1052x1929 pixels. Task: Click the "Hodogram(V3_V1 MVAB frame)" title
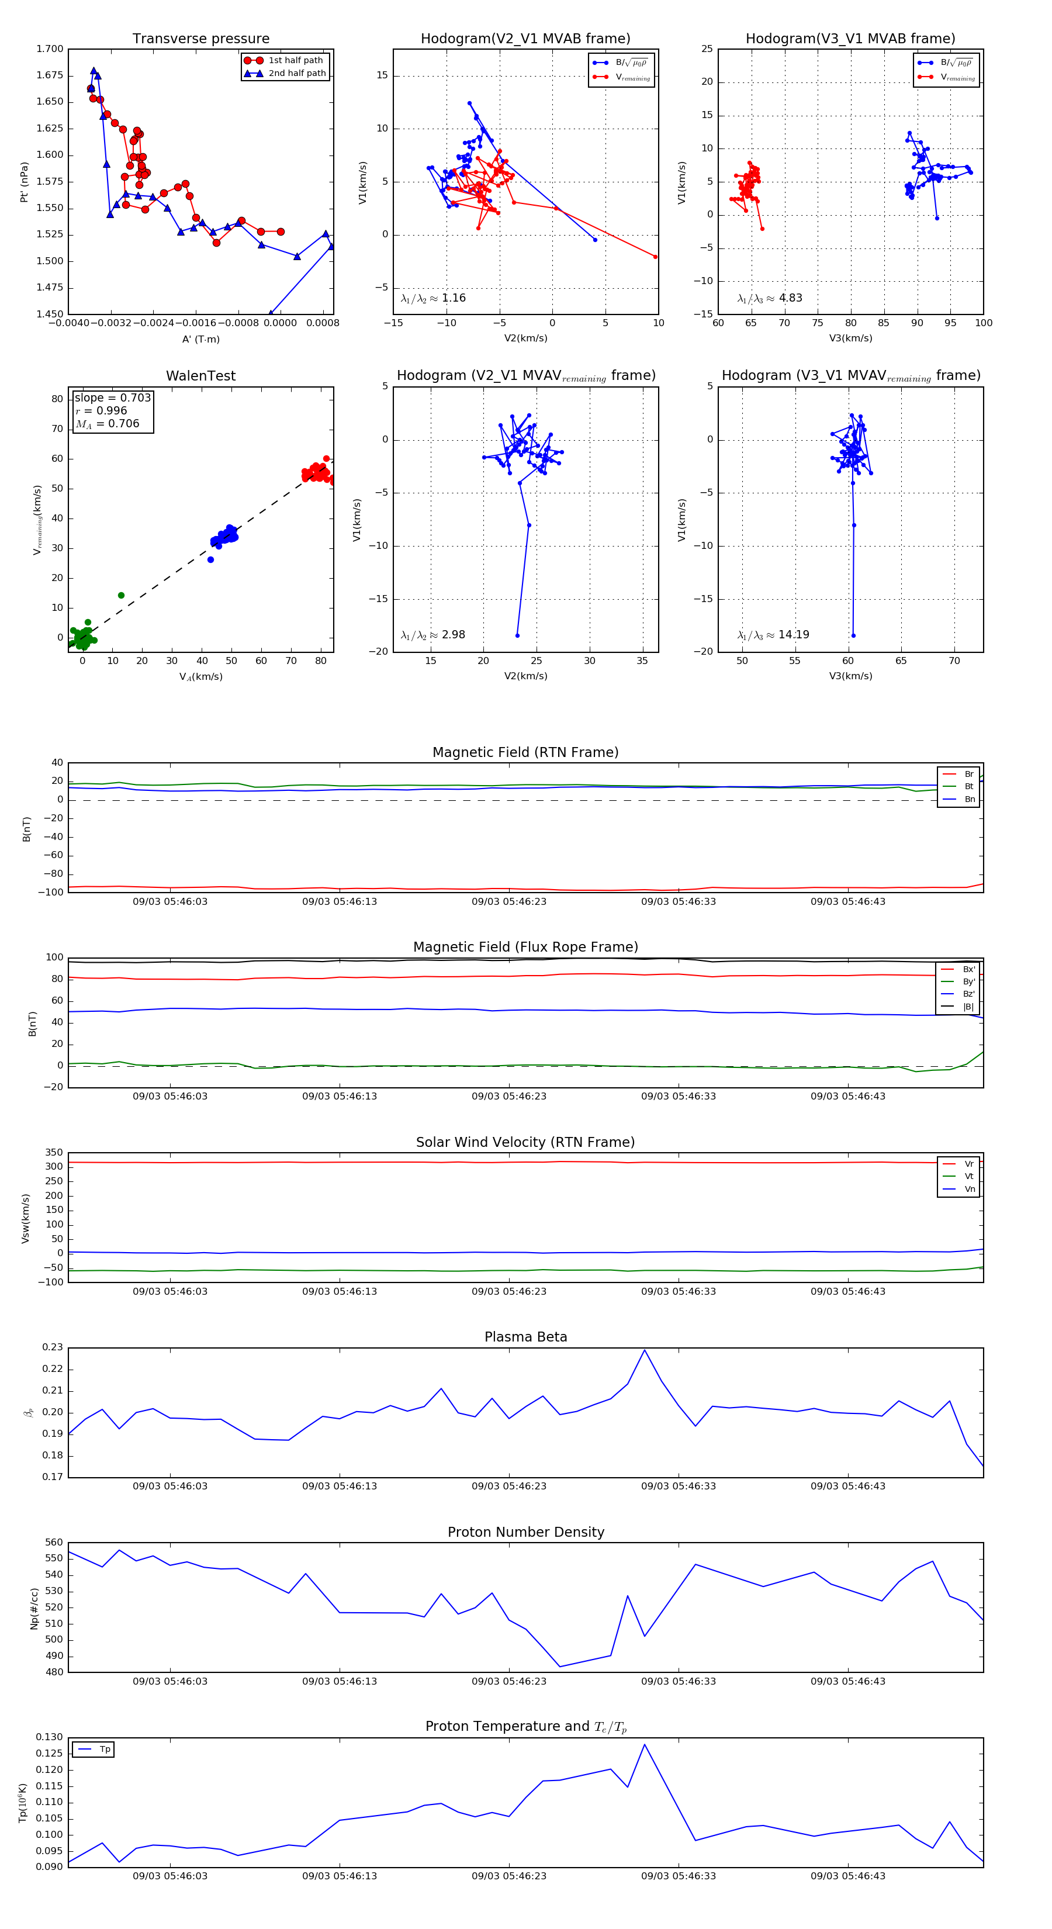[850, 39]
